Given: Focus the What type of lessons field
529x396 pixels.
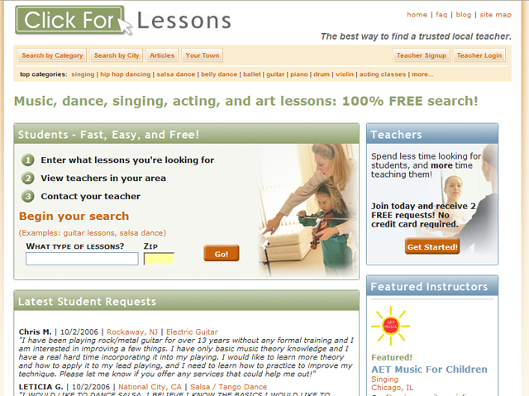Looking at the screenshot, I should point(82,259).
